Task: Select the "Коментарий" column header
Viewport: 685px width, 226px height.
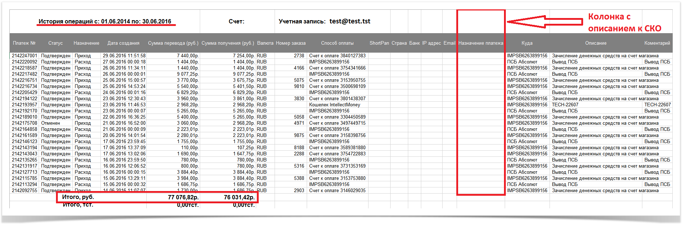Action: [x=657, y=43]
